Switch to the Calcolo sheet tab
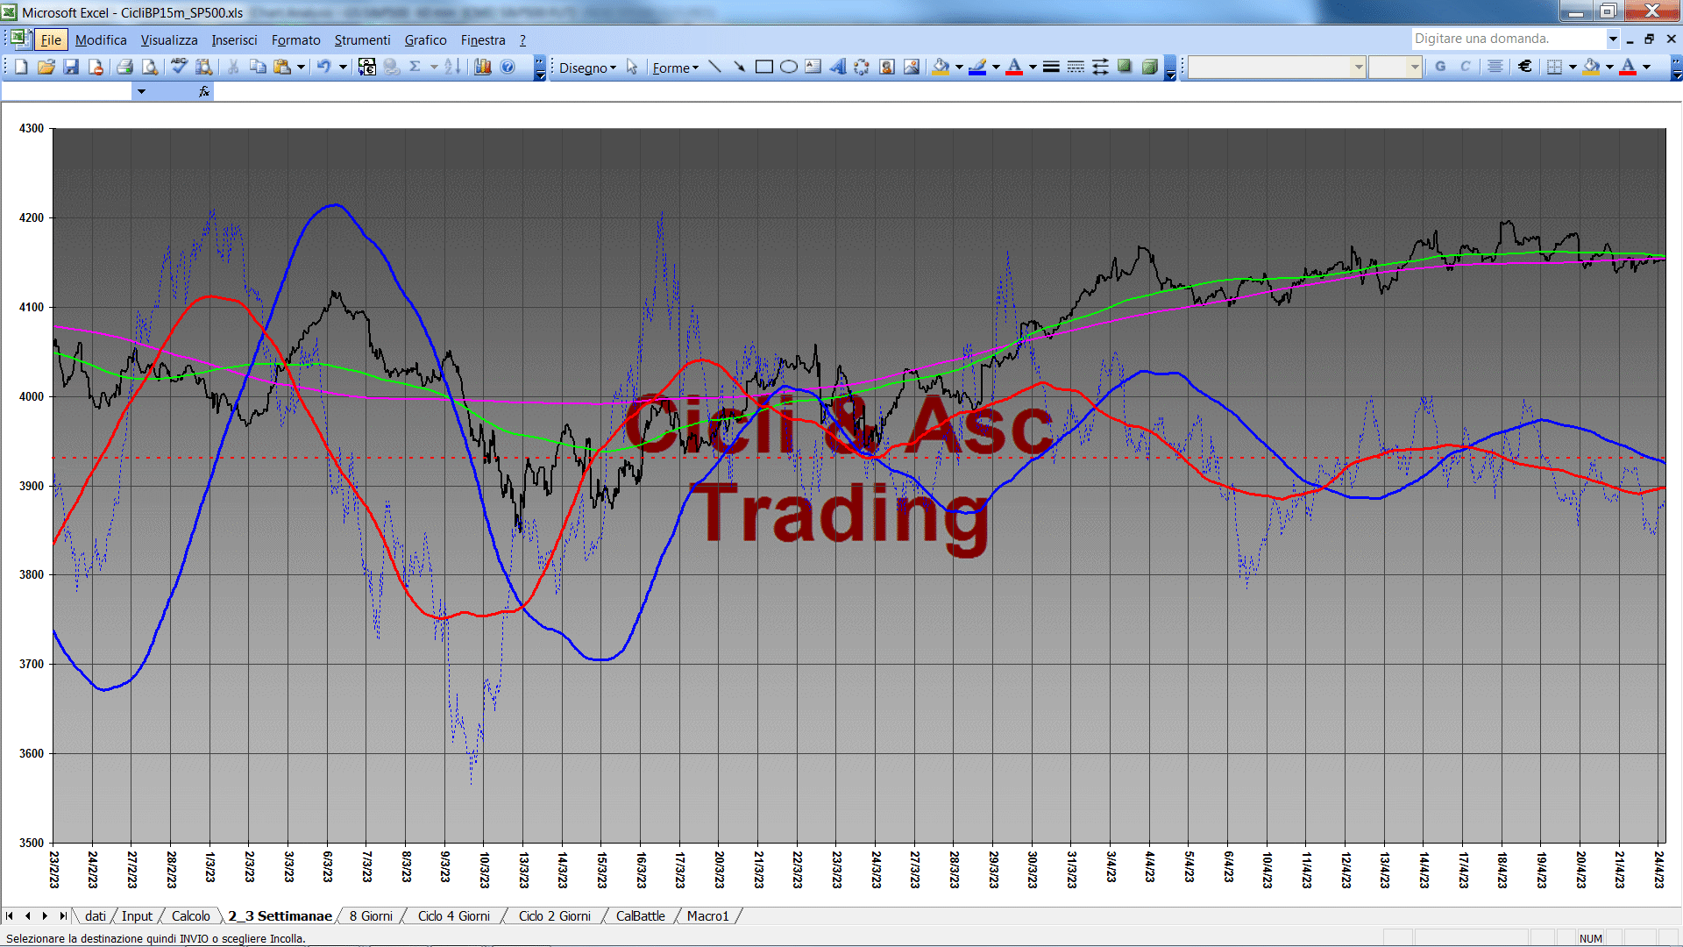The image size is (1683, 947). (x=190, y=915)
